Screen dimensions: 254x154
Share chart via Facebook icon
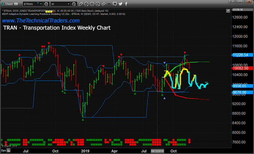point(126,4)
